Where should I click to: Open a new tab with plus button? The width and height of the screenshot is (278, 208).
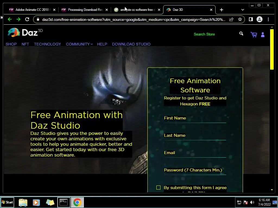222,10
